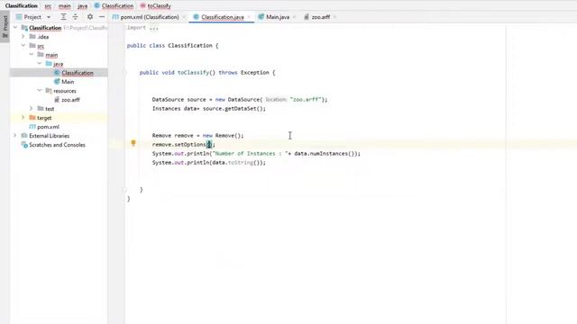Expand the target folder
The image size is (577, 324).
tap(23, 118)
